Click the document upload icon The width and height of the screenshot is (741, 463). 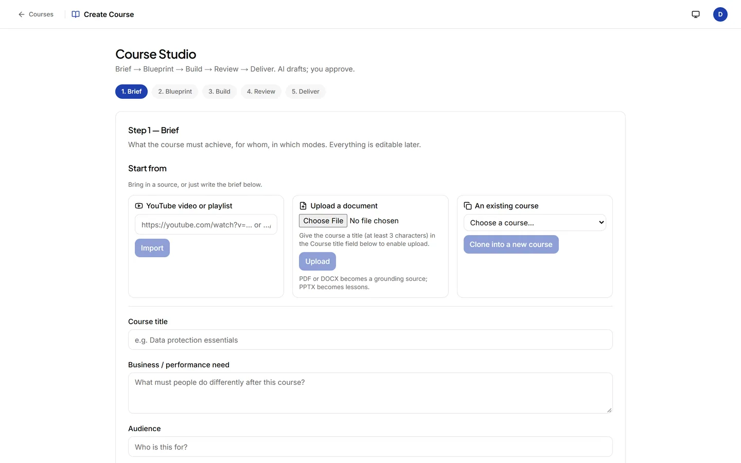303,206
